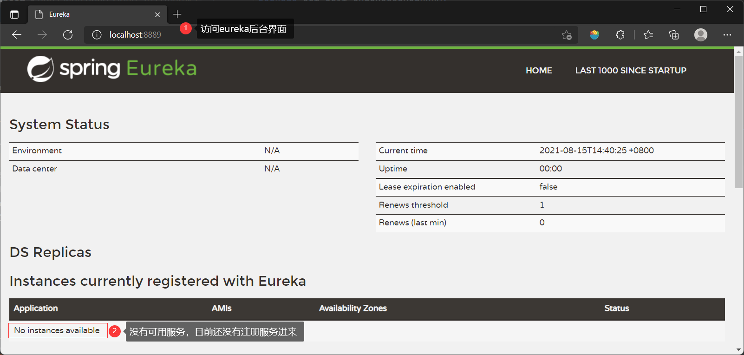This screenshot has width=744, height=355.
Task: Click the 'No instances available' cell
Action: click(x=57, y=330)
